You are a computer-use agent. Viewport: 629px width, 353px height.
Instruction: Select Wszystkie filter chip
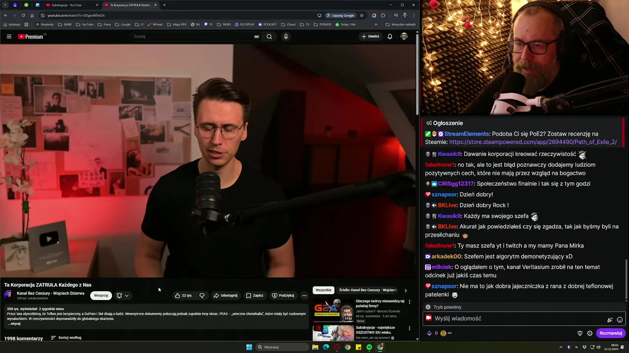click(x=323, y=290)
